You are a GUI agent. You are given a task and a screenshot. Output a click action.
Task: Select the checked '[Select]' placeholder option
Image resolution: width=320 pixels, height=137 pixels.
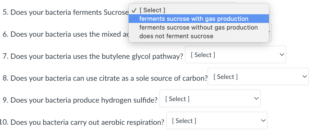(152, 10)
